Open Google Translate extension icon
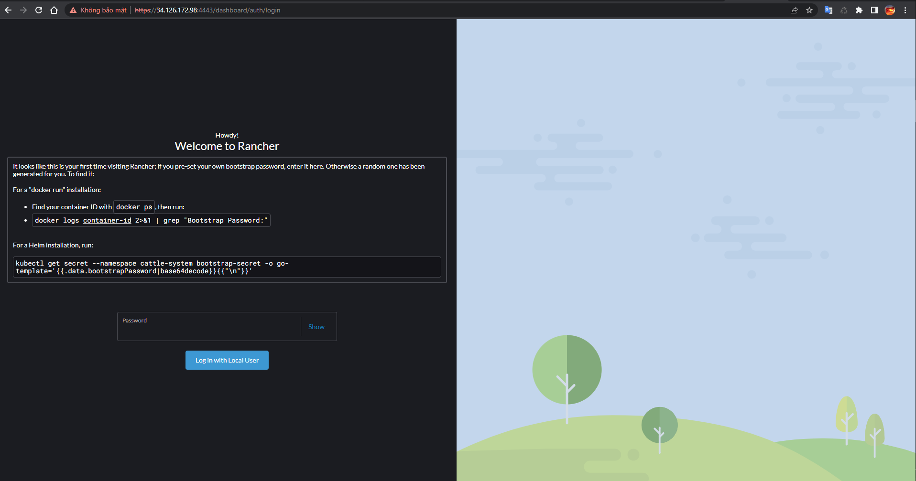 click(829, 10)
